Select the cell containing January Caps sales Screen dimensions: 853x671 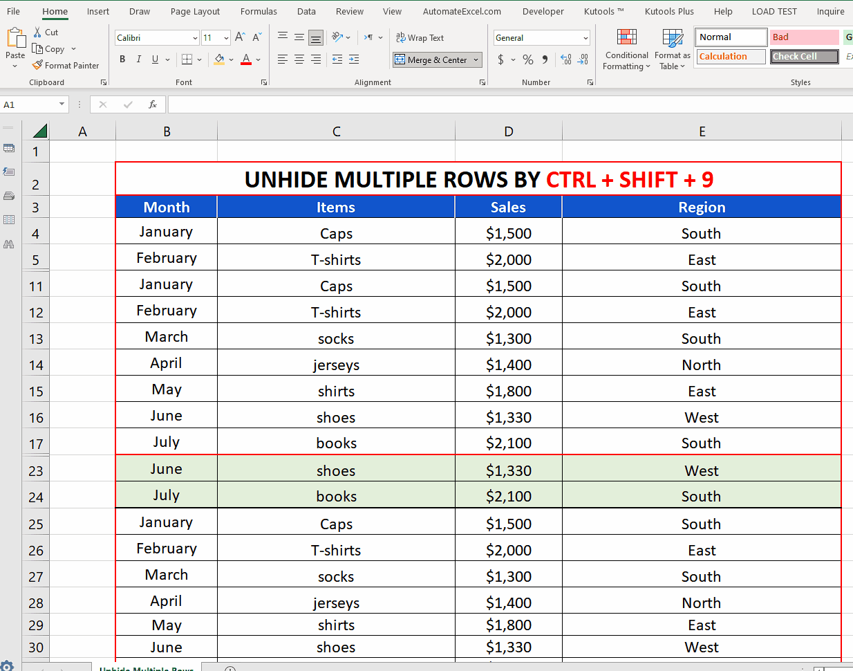tap(508, 233)
